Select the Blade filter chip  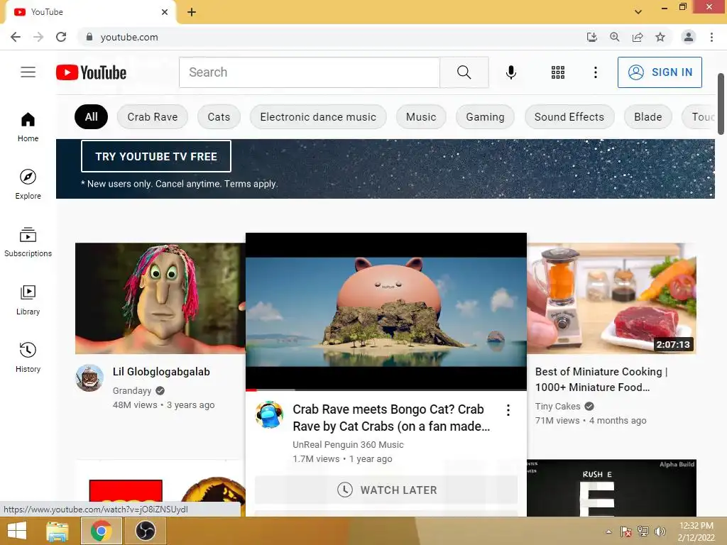tap(647, 117)
